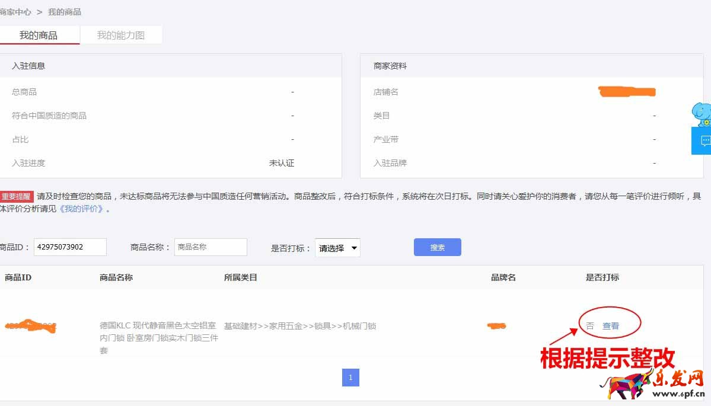Select the 我的商品 tab
Viewport: 711px width, 406px height.
pyautogui.click(x=39, y=36)
